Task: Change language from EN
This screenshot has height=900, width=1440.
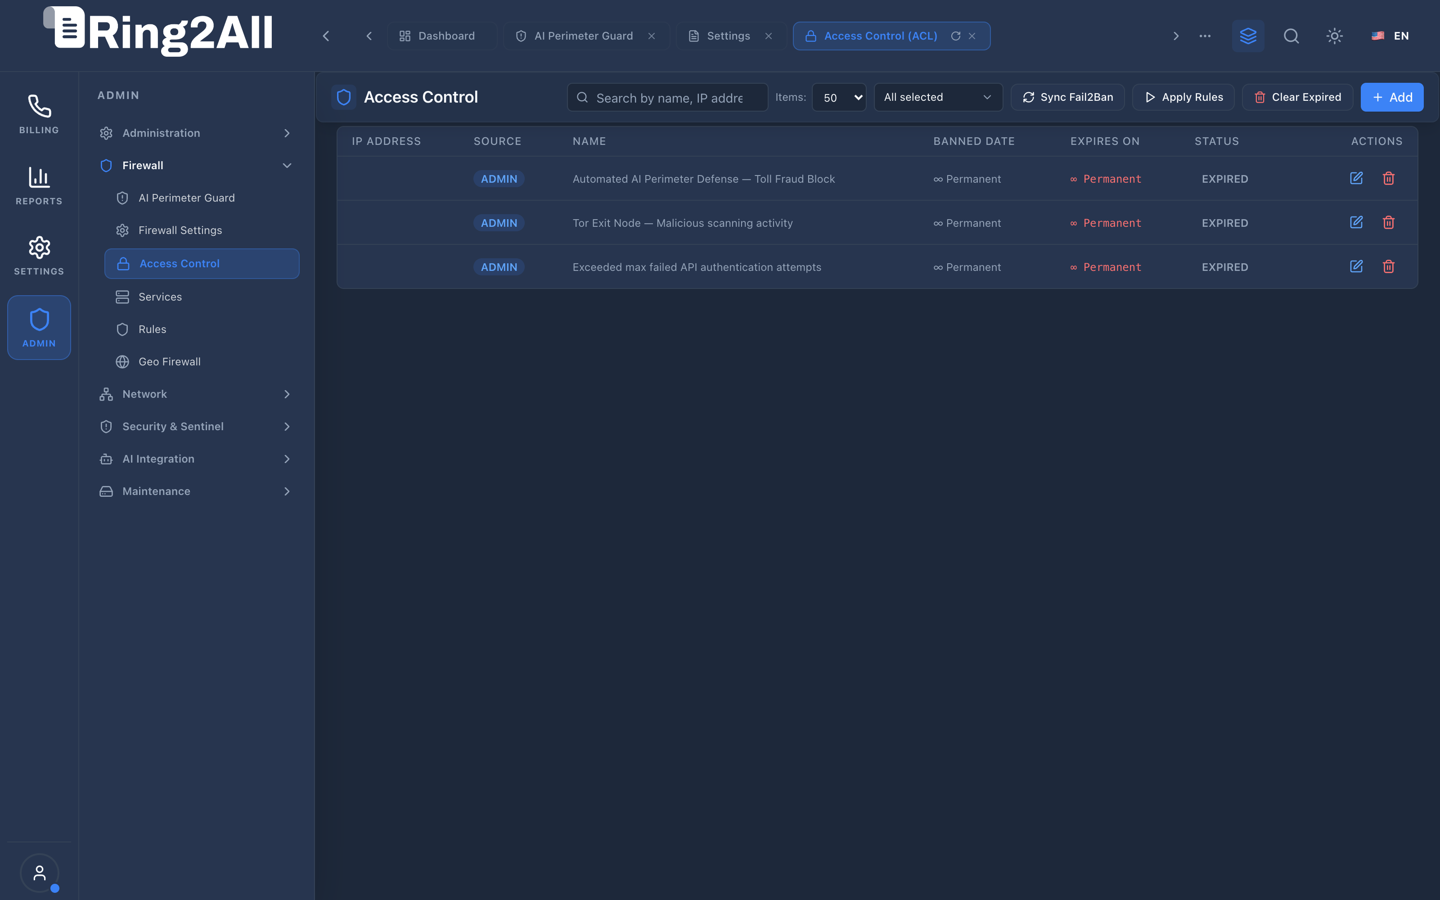Action: pyautogui.click(x=1390, y=36)
